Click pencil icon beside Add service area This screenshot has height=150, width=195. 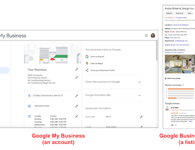click(x=77, y=106)
